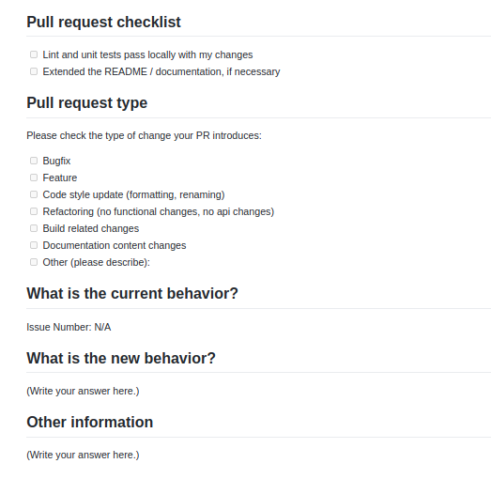Check the Lint and unit tests pass checkbox

tap(34, 54)
